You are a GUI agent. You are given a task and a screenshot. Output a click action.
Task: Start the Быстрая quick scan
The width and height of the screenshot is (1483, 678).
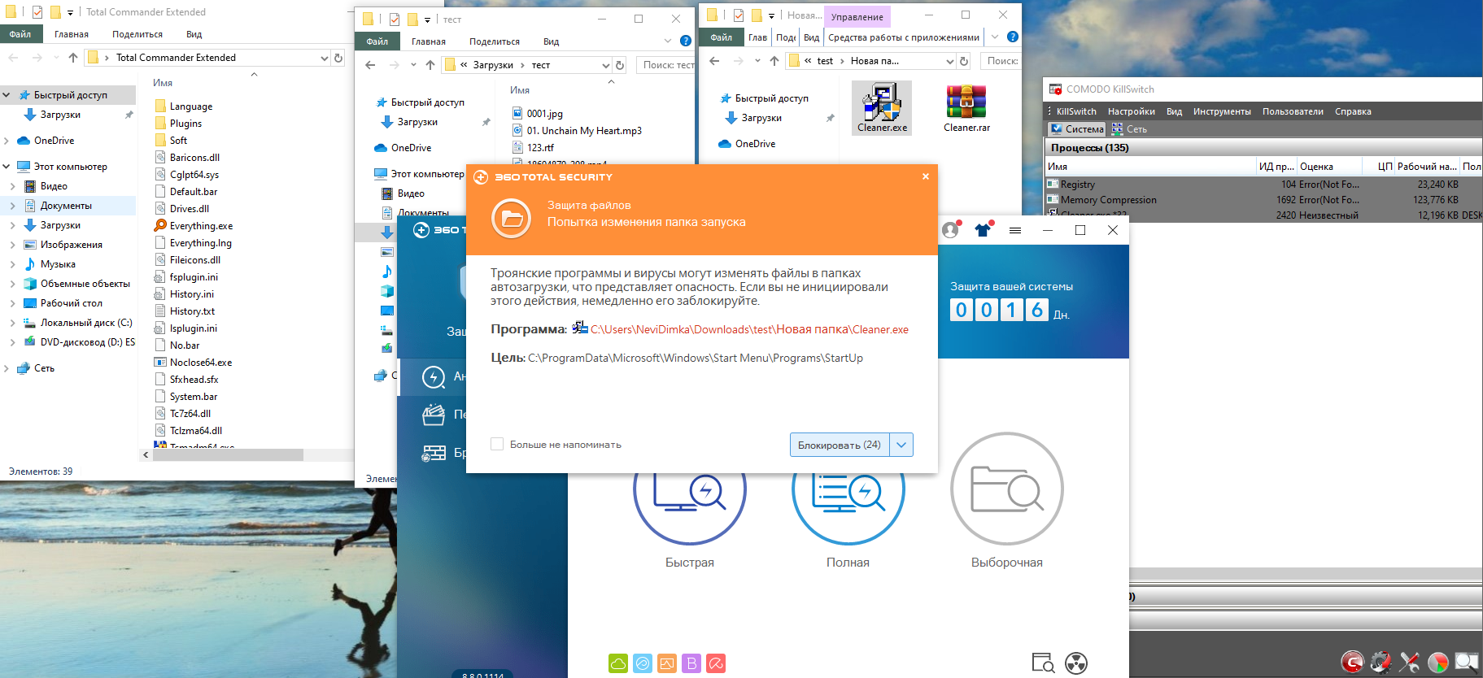tap(689, 488)
